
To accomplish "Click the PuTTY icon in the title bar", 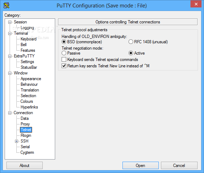I will pyautogui.click(x=6, y=5).
